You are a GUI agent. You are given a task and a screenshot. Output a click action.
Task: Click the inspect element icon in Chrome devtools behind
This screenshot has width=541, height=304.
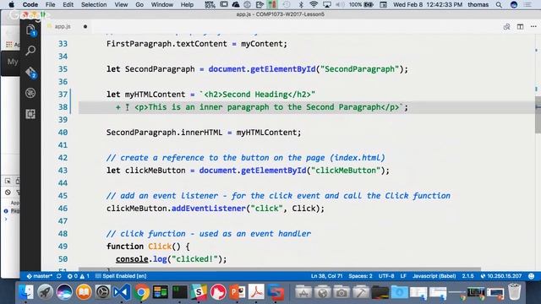point(8,181)
